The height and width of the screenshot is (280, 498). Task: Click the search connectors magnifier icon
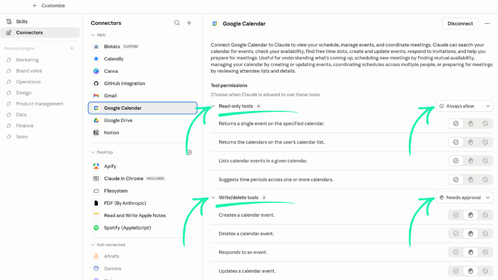point(177,23)
